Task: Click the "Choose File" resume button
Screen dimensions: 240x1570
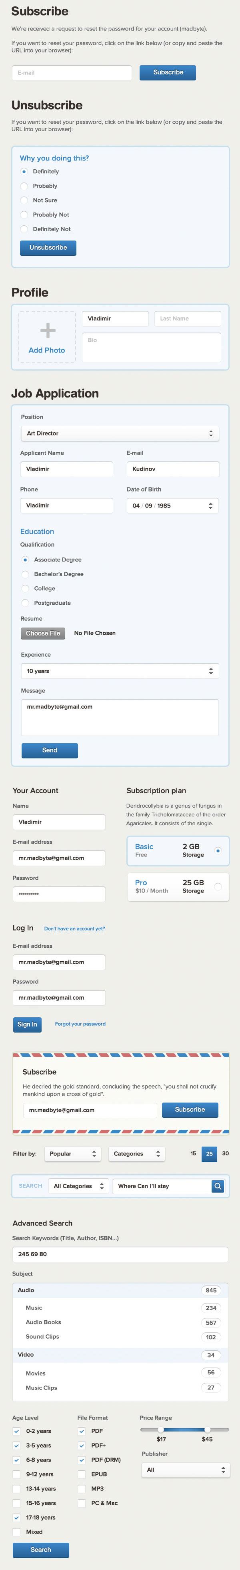Action: coord(43,633)
